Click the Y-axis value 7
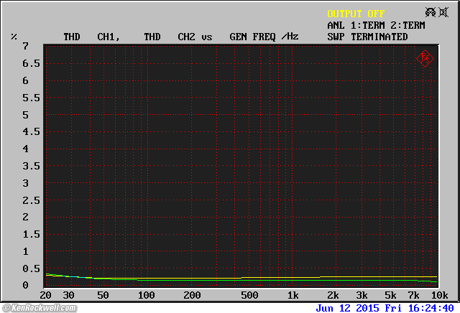The width and height of the screenshot is (460, 313). 26,47
